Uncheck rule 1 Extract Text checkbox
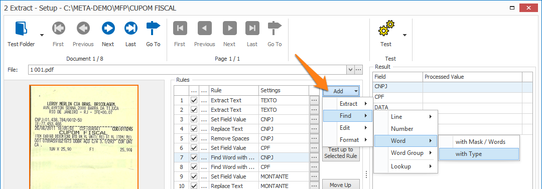This screenshot has width=542, height=189. [194, 100]
